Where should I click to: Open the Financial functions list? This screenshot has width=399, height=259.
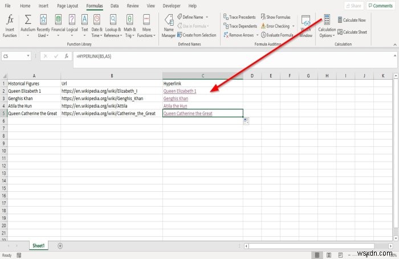tap(58, 26)
